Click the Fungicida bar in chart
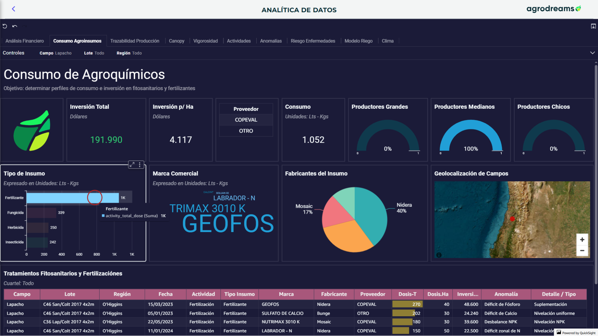The image size is (598, 336). click(42, 213)
